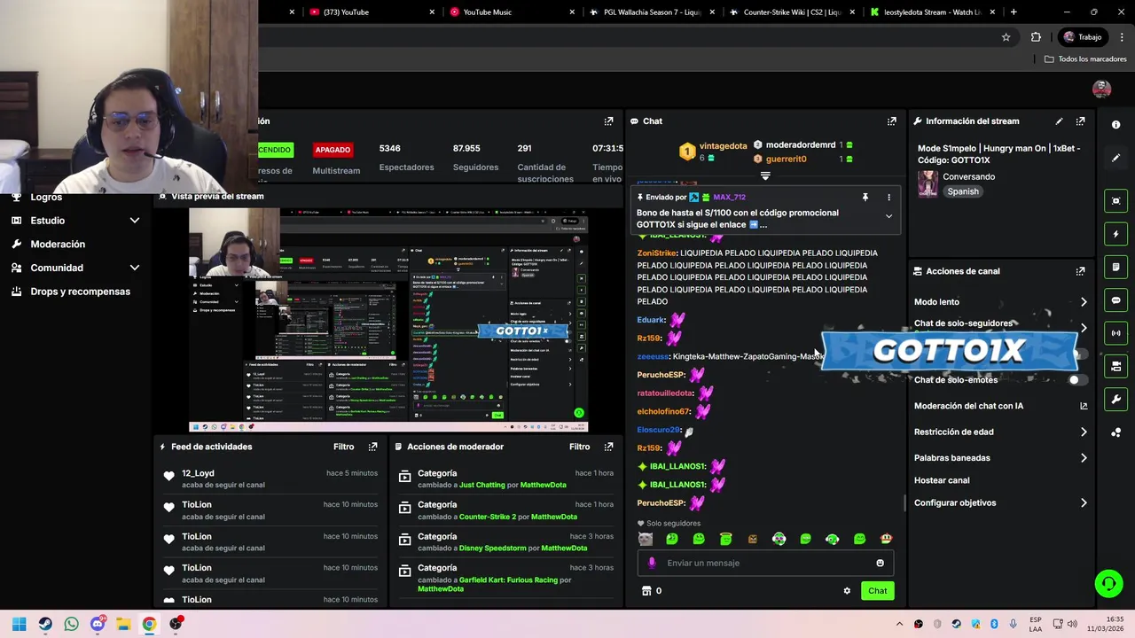Open the Windows Start menu
Image resolution: width=1135 pixels, height=638 pixels.
[20, 624]
